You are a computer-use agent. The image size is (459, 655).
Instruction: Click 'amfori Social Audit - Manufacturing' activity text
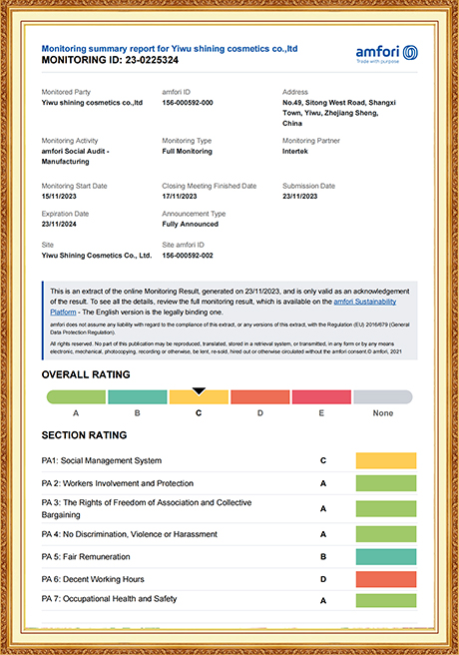click(x=75, y=156)
